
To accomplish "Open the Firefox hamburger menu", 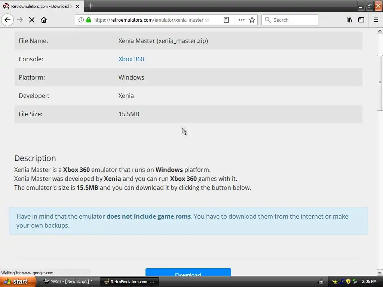I will 376,20.
